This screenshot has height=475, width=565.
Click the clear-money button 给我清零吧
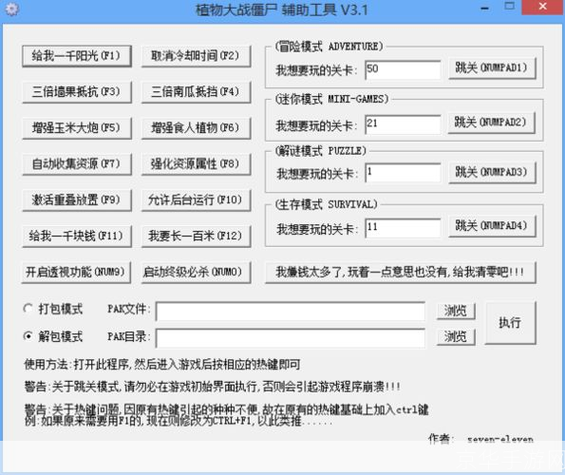[x=401, y=272]
